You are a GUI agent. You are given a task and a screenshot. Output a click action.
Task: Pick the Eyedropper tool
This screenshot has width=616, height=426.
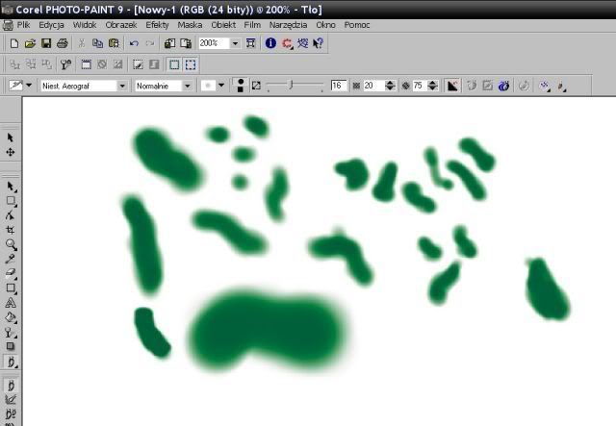(11, 260)
